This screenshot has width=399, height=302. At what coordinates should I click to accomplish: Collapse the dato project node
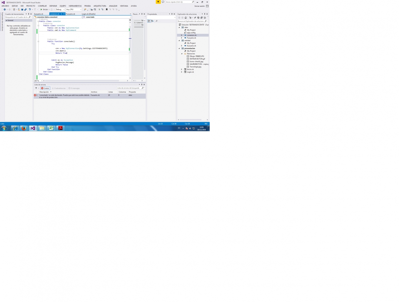pos(179,27)
